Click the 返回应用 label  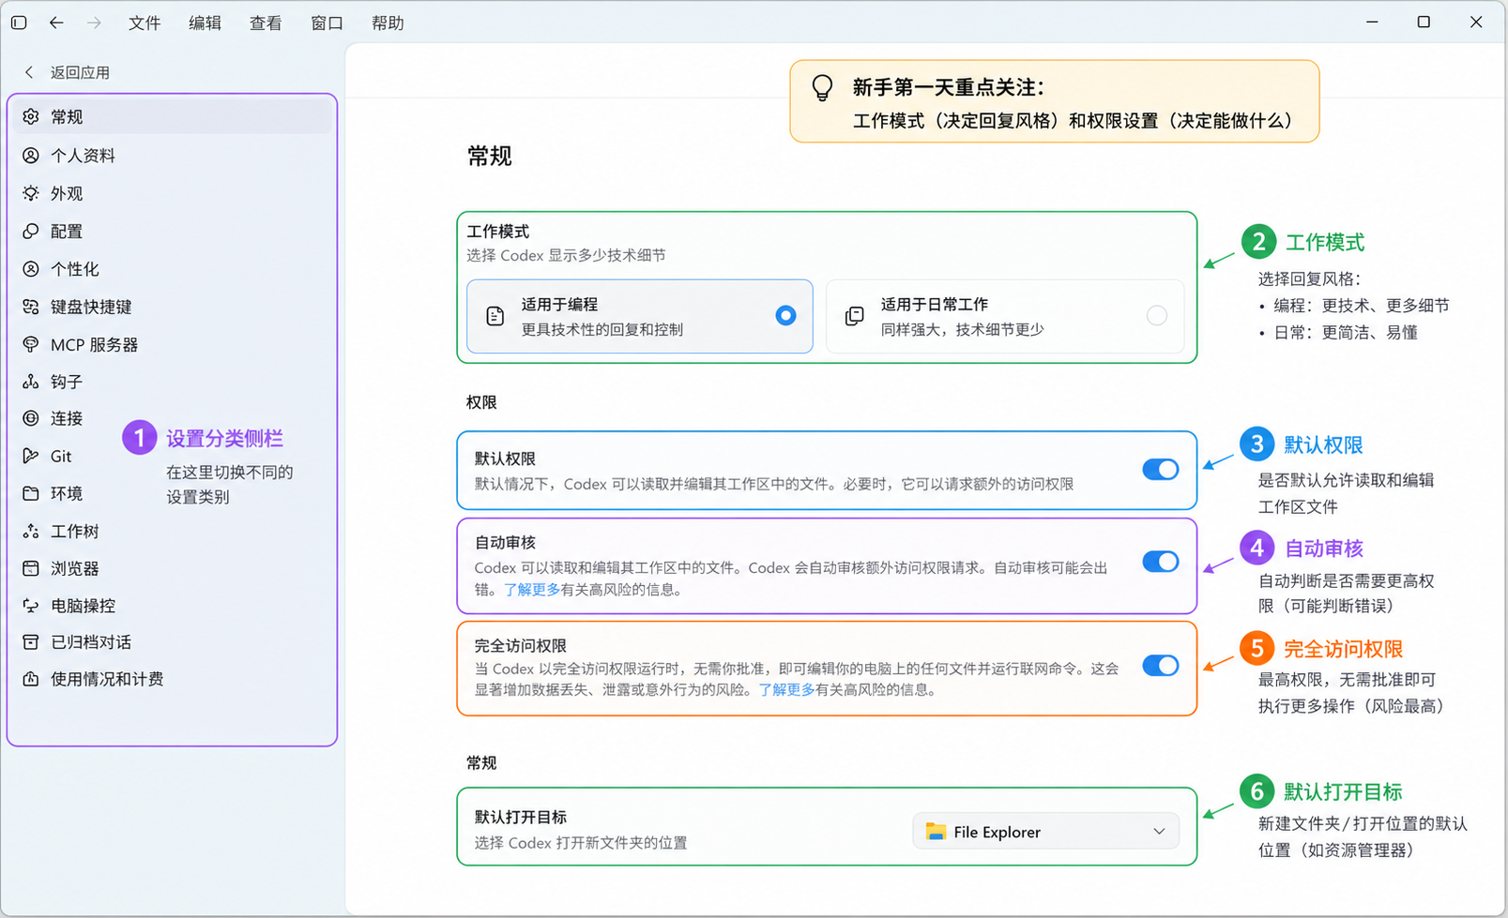pos(81,72)
